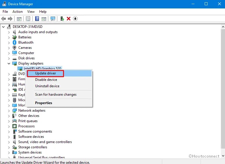
Task: Click the Other devices icon
Action: (x=14, y=116)
